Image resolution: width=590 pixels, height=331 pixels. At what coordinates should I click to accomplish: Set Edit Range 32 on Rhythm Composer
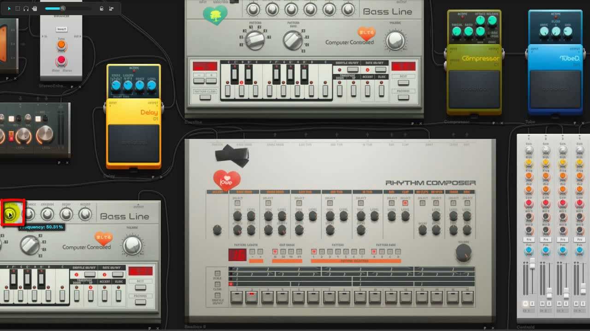[x=283, y=251]
